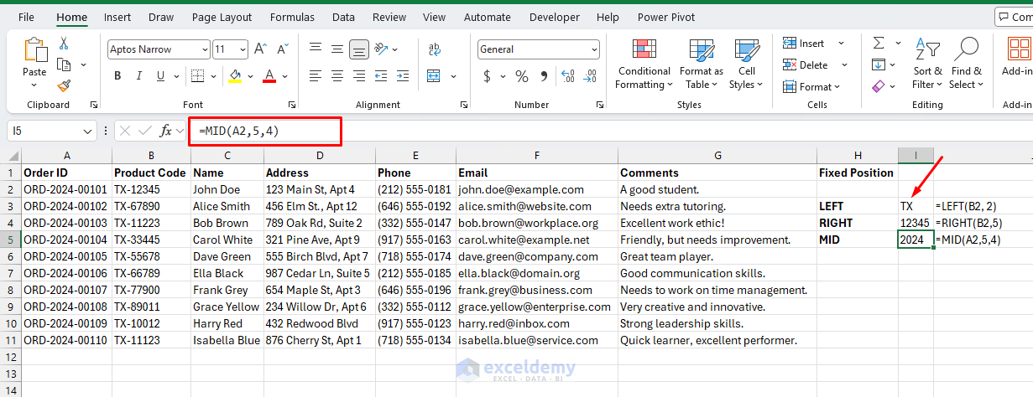Toggle Wrap Text
Image resolution: width=1033 pixels, height=397 pixels.
433,49
